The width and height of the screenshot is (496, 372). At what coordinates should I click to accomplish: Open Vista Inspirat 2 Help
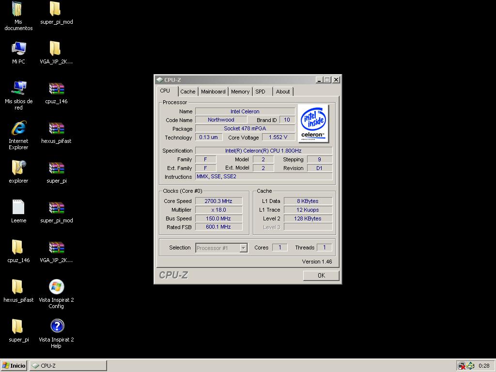pyautogui.click(x=56, y=334)
